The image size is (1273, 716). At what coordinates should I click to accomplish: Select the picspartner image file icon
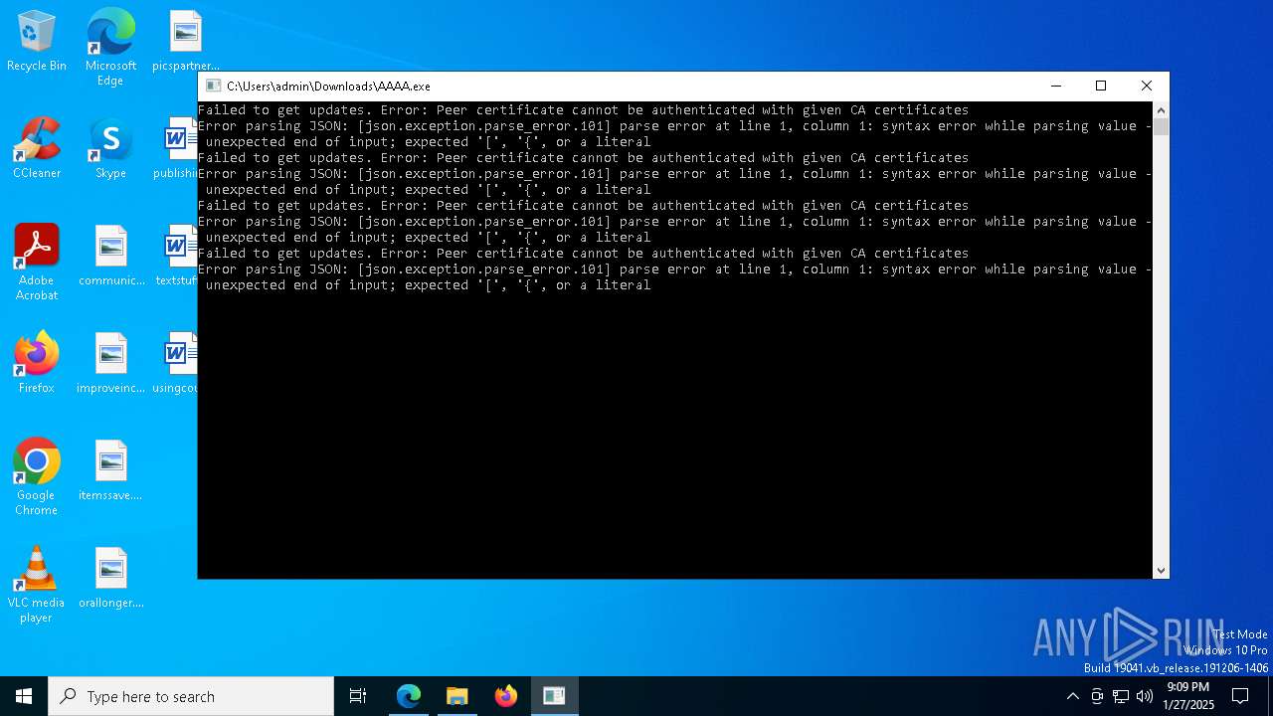click(186, 41)
